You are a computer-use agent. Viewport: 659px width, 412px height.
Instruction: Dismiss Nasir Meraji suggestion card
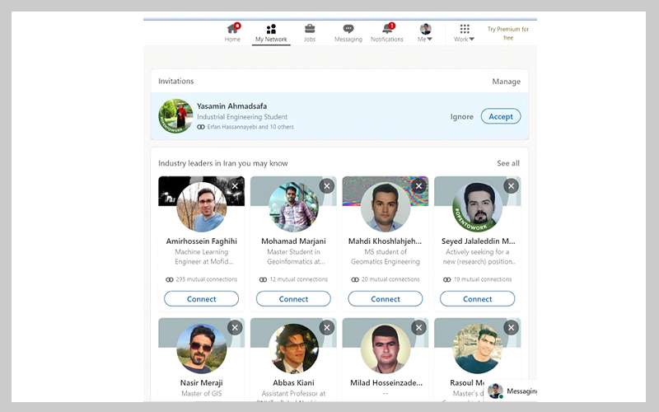pos(235,328)
